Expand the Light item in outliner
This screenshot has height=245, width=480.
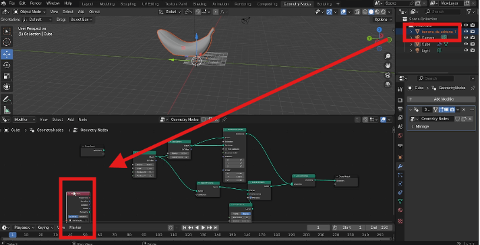tap(411, 51)
